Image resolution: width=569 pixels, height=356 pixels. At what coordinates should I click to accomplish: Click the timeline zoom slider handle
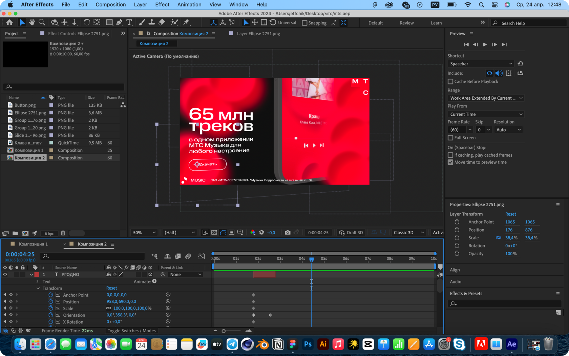(224, 331)
